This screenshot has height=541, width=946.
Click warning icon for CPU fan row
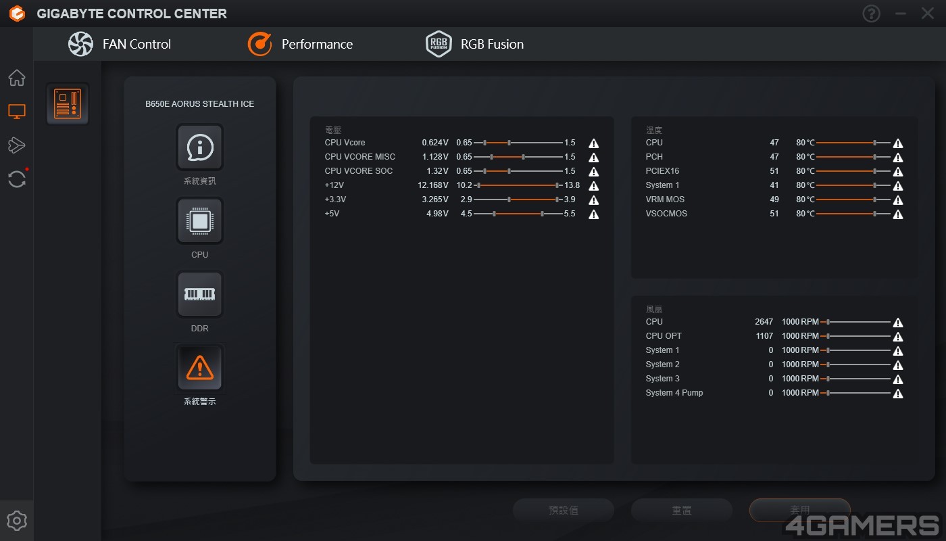point(898,323)
